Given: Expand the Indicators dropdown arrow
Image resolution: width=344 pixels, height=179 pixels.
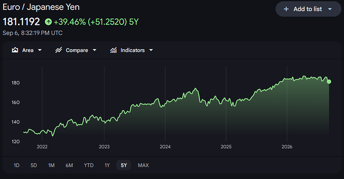Looking at the screenshot, I should click(x=151, y=50).
